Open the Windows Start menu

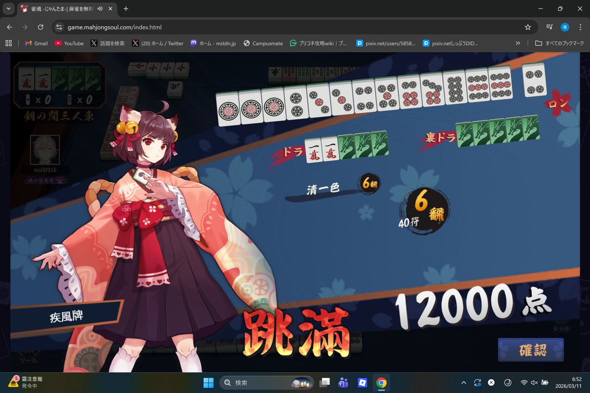point(208,383)
